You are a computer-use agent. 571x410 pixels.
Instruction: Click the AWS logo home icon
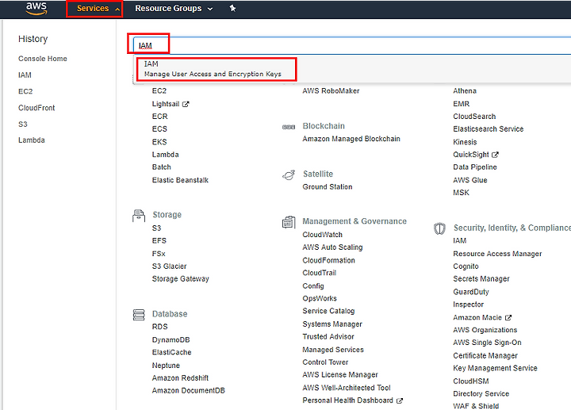(36, 9)
